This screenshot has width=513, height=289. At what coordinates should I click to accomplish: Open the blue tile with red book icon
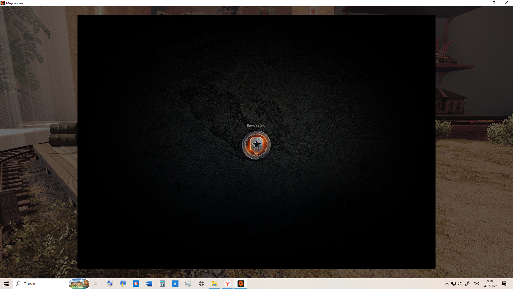tap(136, 284)
